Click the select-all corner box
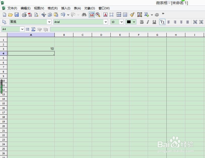The image size is (205, 158). [4, 35]
